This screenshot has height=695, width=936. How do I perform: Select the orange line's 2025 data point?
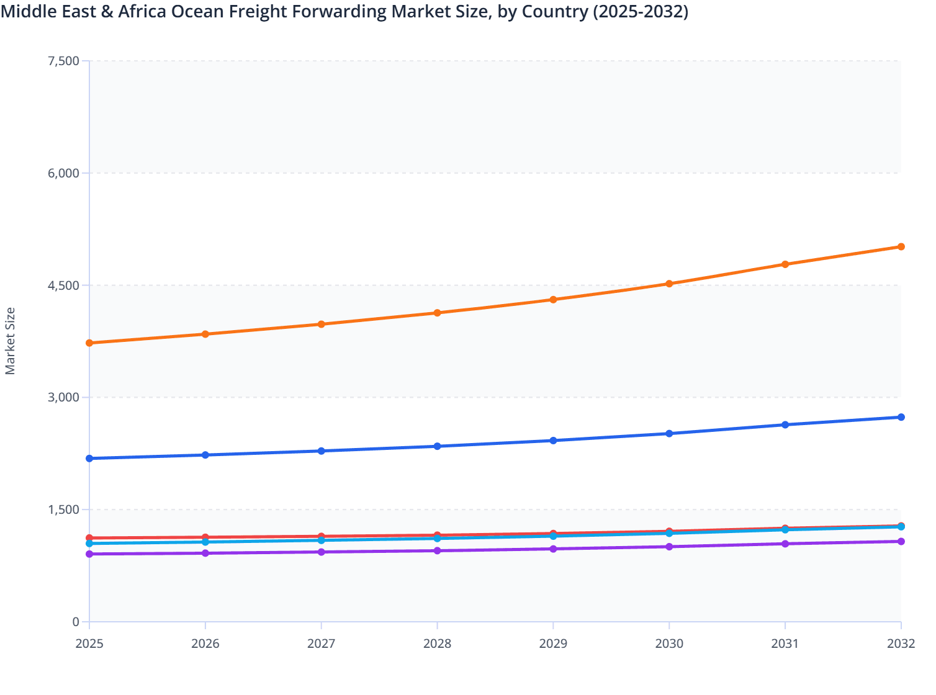click(89, 342)
